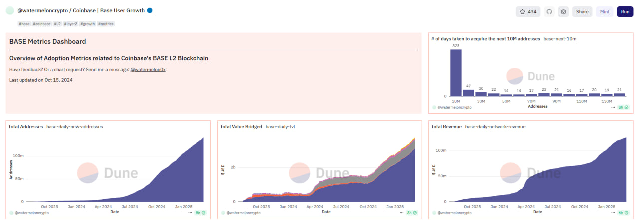
Task: Open the three-dot menu on the Total Addresses chart
Action: pyautogui.click(x=190, y=213)
